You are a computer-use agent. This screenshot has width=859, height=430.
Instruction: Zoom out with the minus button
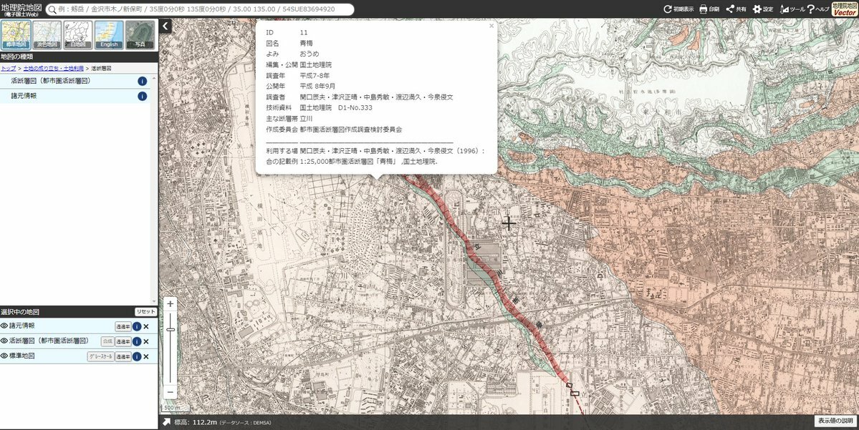coord(171,392)
